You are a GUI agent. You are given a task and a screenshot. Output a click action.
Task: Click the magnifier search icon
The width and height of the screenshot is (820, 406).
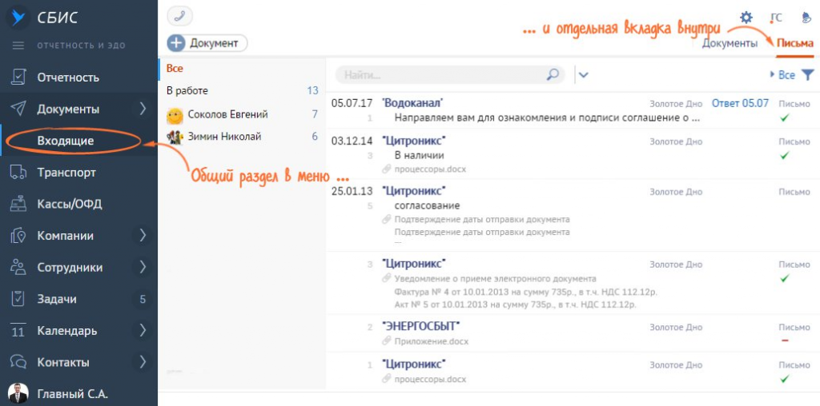pos(553,74)
